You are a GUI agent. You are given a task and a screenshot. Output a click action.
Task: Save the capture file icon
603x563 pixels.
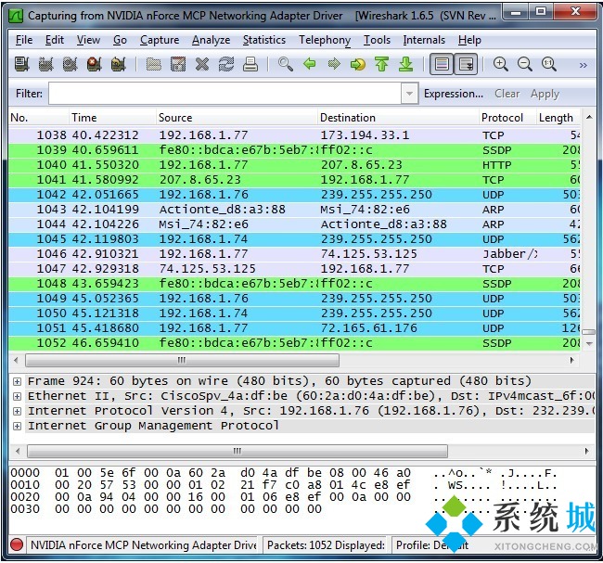(178, 64)
